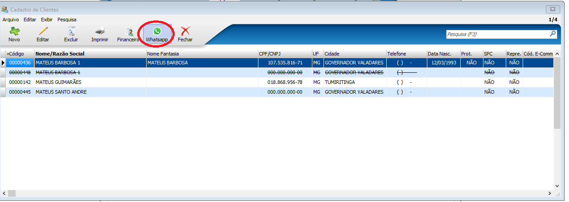Image resolution: width=569 pixels, height=202 pixels.
Task: Open the Exibir menu
Action: click(47, 20)
